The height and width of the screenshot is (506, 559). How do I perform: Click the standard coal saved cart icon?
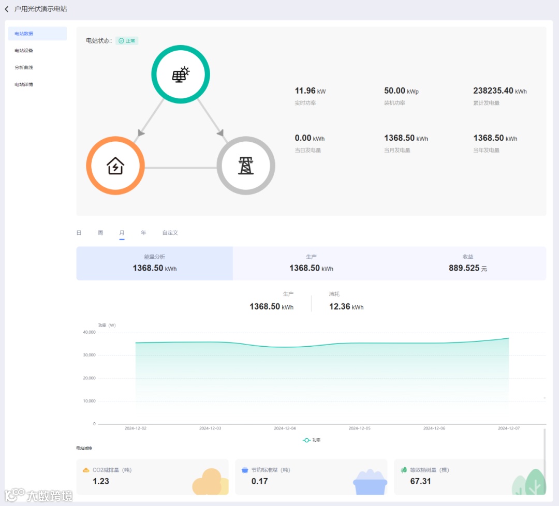coord(244,470)
